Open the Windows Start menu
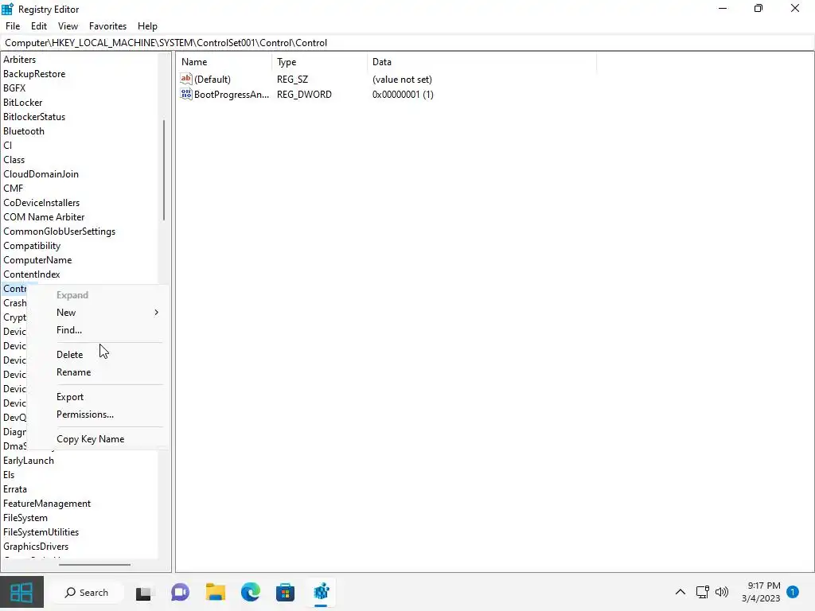The width and height of the screenshot is (815, 611). (x=21, y=592)
